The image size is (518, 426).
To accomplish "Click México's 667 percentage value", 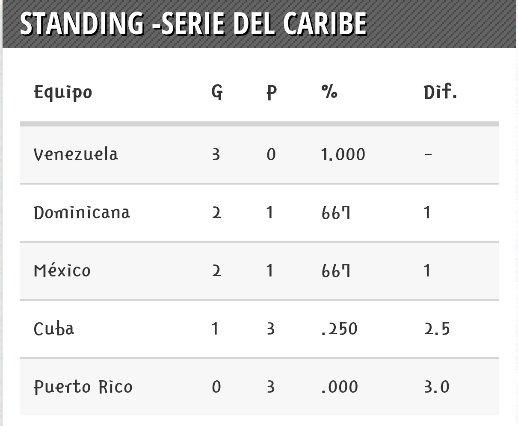I will (336, 270).
